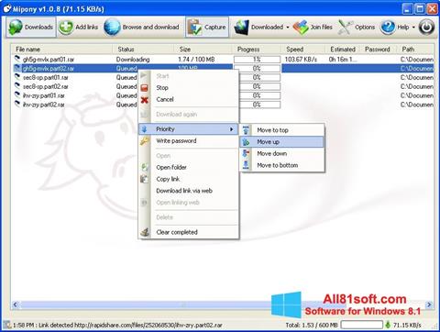Click the red Cancel X icon

click(x=145, y=100)
